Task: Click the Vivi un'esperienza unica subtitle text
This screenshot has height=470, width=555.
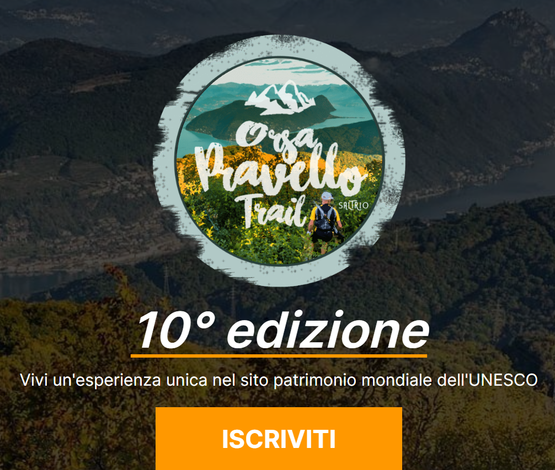Action: [x=279, y=381]
